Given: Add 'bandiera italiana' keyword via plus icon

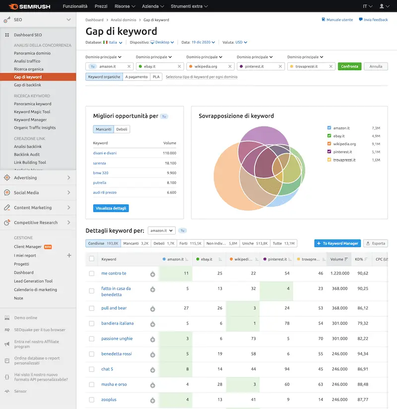Looking at the screenshot, I should [x=152, y=324].
